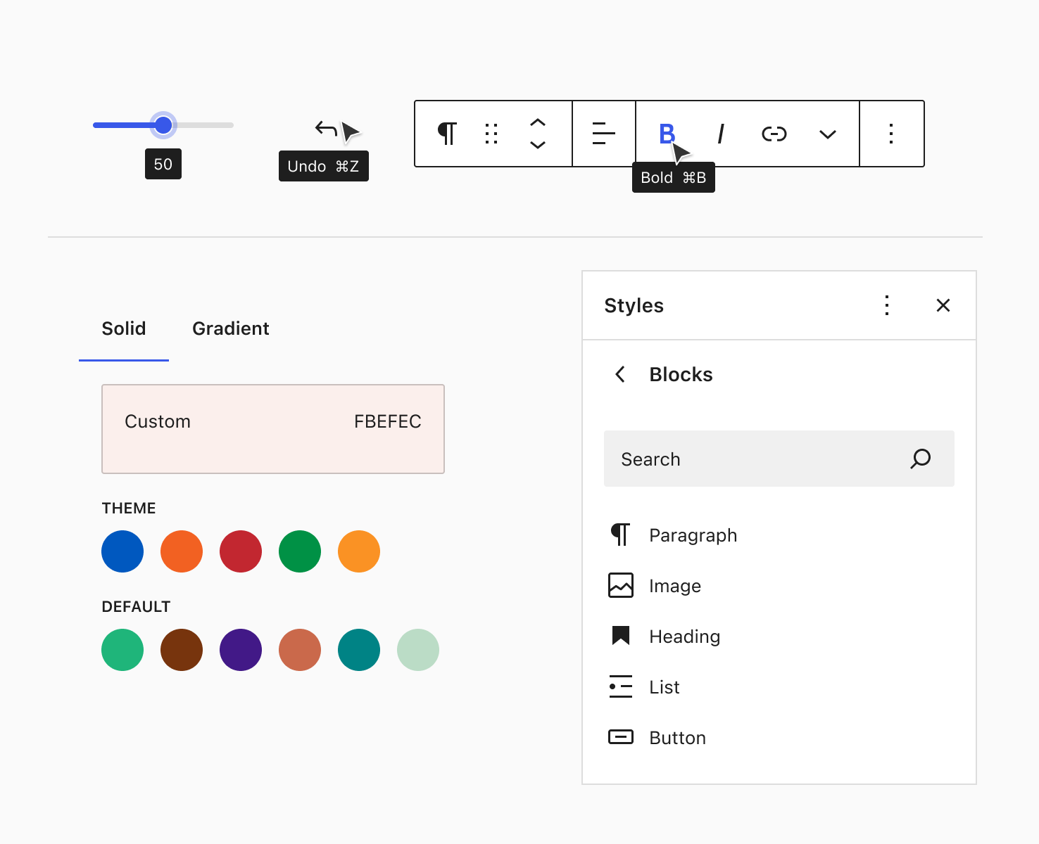The width and height of the screenshot is (1039, 844).
Task: Pick the blue theme color swatch
Action: 122,551
